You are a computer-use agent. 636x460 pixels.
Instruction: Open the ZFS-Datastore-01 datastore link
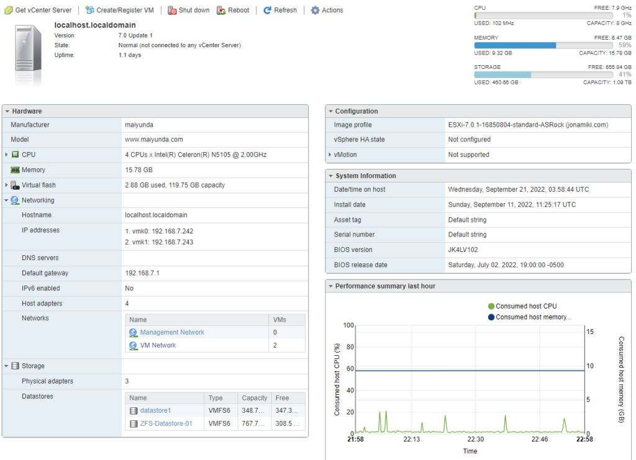coord(166,423)
